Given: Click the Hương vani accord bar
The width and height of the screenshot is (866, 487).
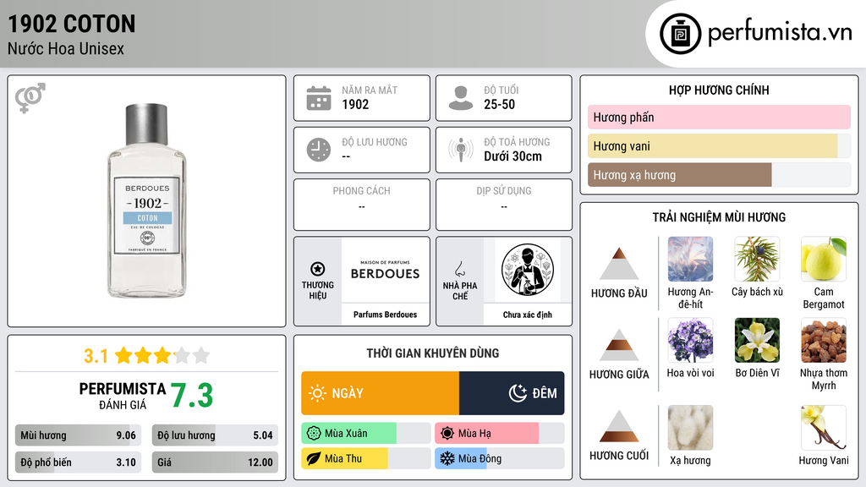Looking at the screenshot, I should 719,146.
